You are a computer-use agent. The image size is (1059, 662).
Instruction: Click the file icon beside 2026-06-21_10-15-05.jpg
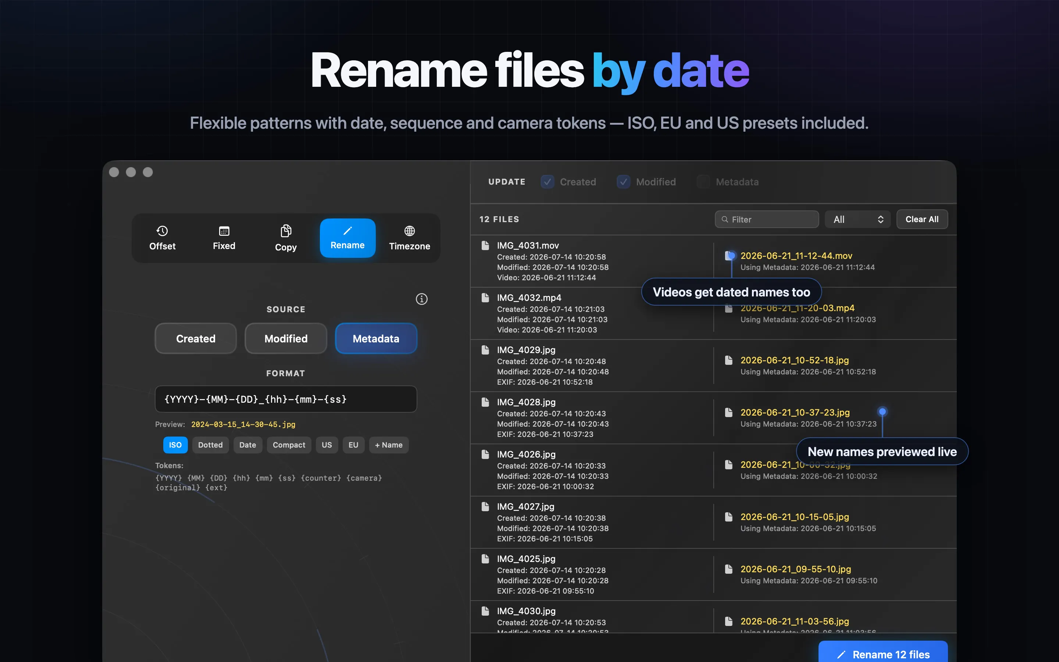[728, 517]
